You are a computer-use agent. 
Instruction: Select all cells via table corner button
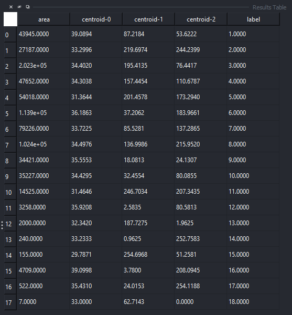click(10, 19)
